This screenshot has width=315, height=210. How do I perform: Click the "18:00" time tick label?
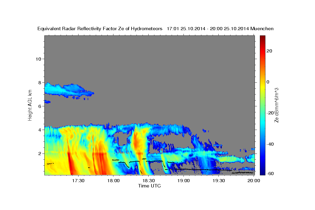113,181
